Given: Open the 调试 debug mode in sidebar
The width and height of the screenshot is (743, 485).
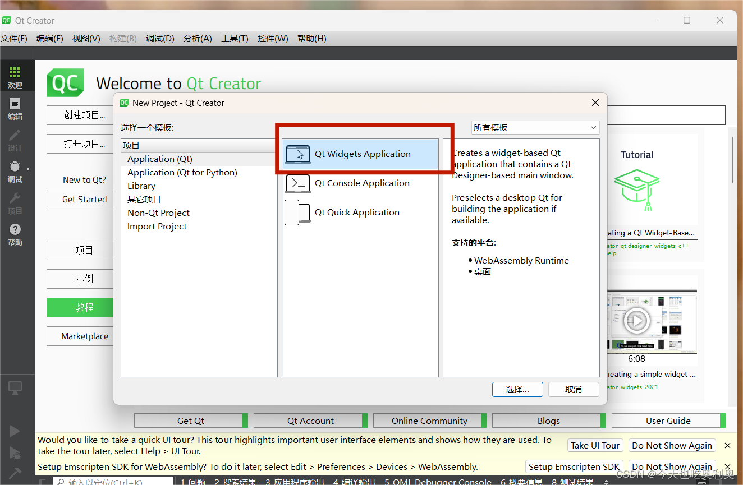Looking at the screenshot, I should tap(15, 172).
